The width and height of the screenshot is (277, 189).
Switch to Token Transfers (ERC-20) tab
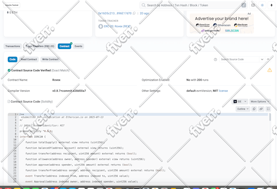coord(40,46)
